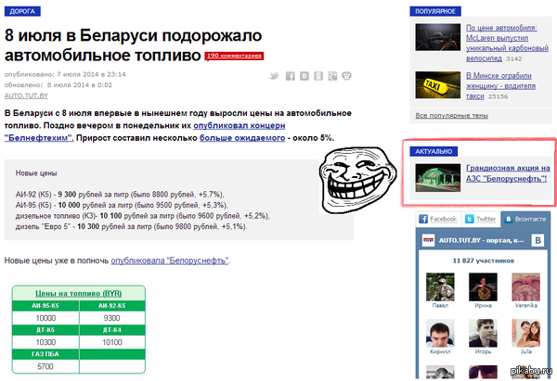Switch to the Twitter widget tab
The height and width of the screenshot is (381, 557).
coord(480,219)
